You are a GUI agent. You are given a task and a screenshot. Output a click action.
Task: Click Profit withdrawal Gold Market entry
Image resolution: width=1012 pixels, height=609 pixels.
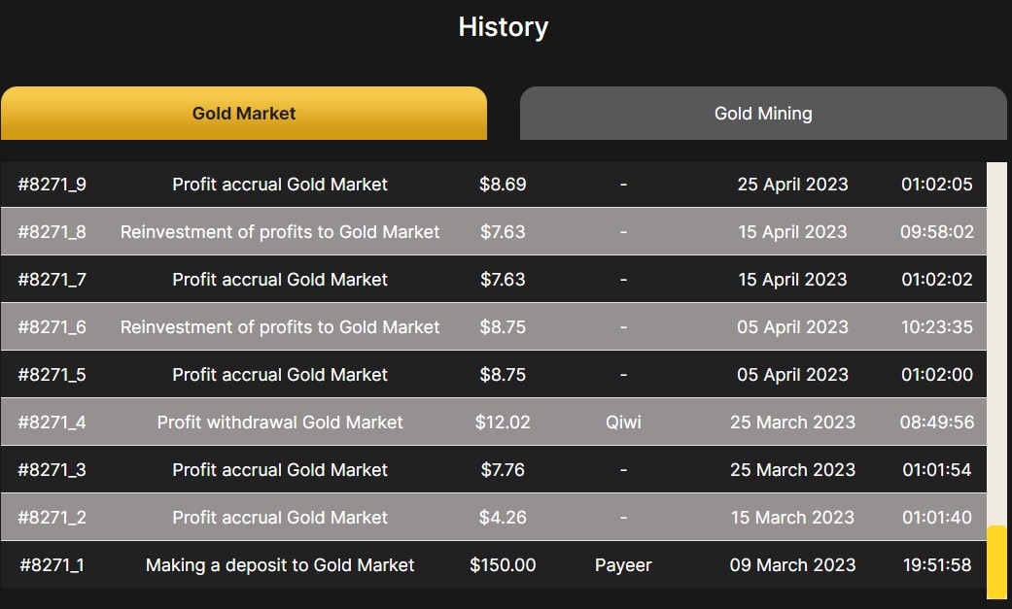[x=280, y=423]
